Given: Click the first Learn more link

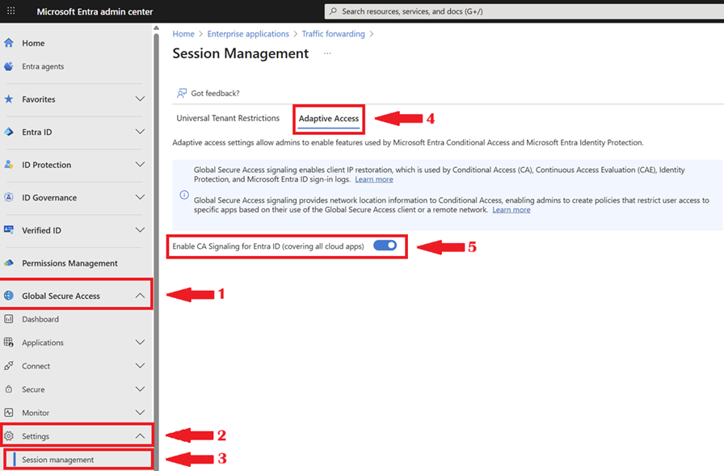Looking at the screenshot, I should [x=373, y=179].
